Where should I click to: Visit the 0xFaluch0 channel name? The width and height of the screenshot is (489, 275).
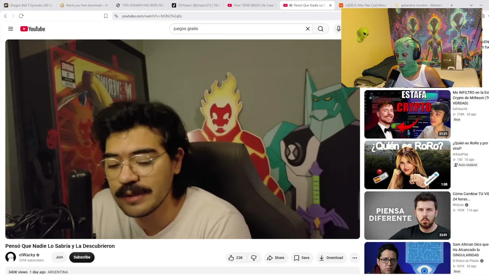click(460, 109)
